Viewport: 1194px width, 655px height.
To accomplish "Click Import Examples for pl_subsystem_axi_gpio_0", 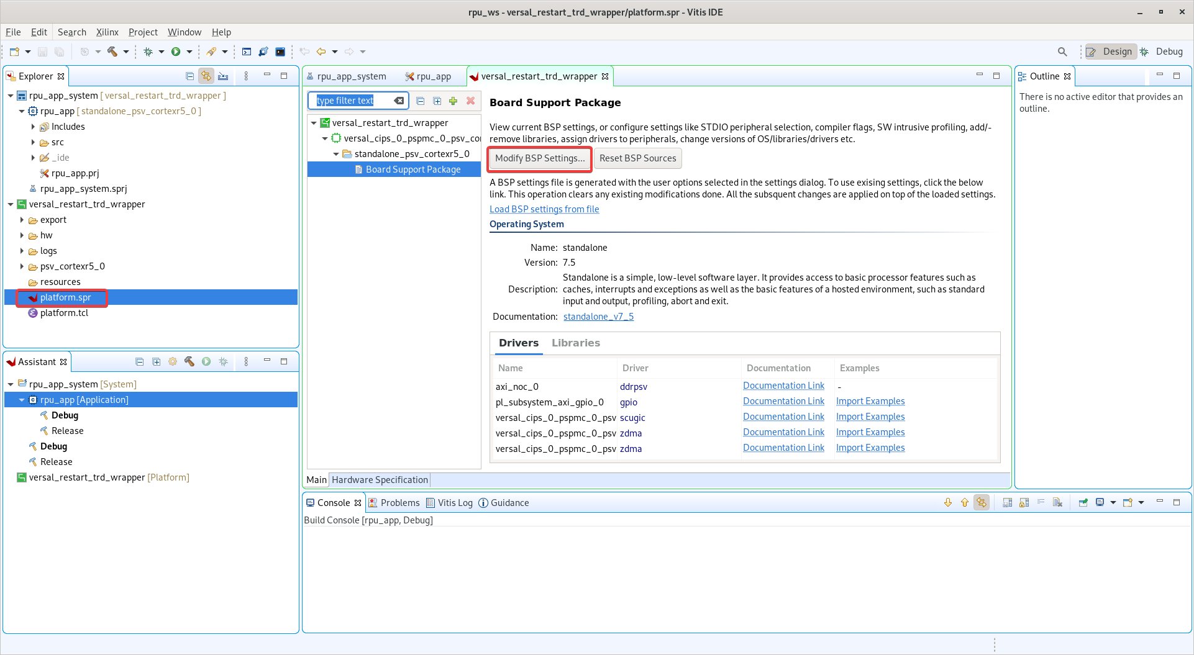I will tap(870, 401).
